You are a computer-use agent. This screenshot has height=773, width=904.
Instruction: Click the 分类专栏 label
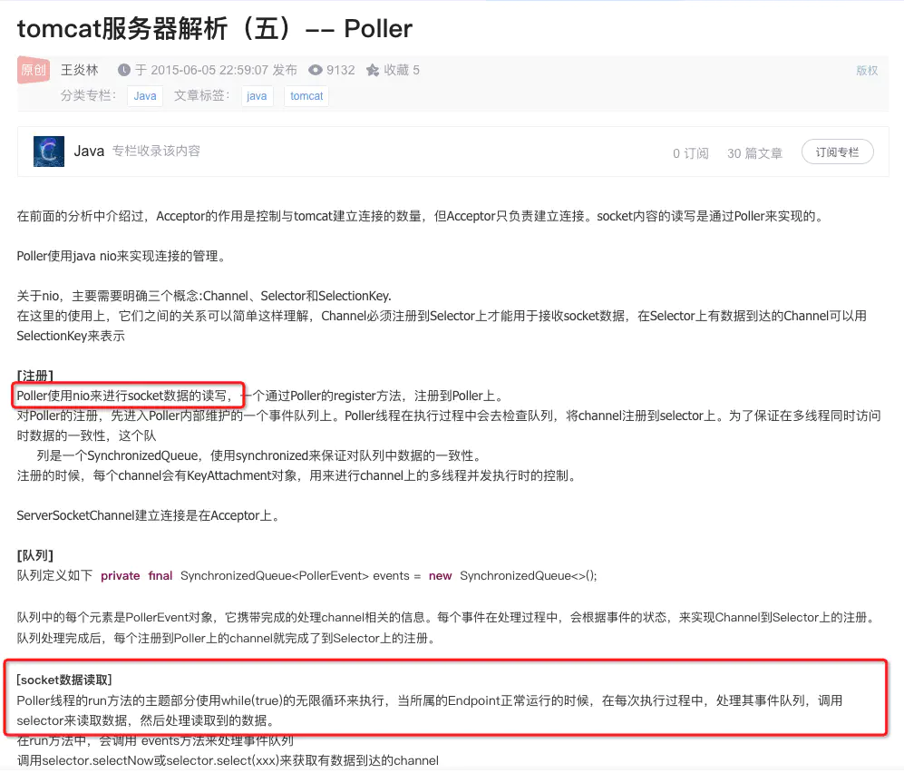click(x=88, y=96)
